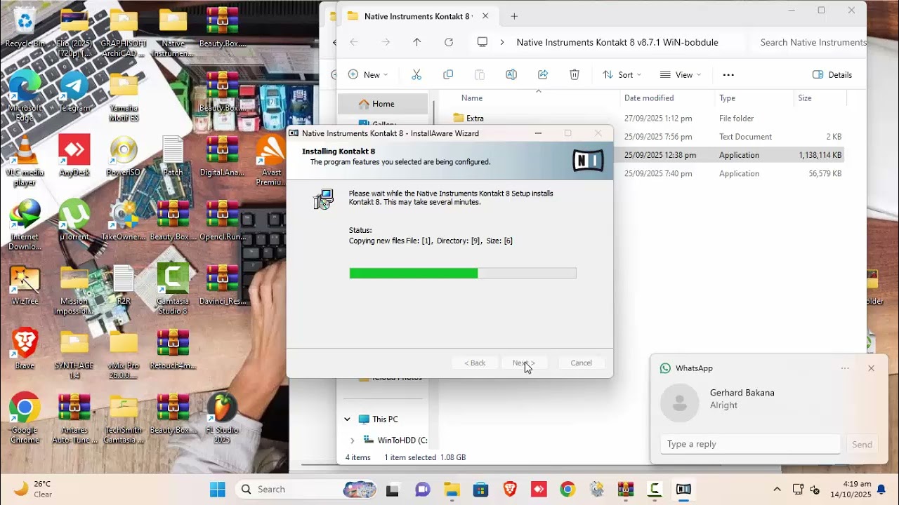This screenshot has width=899, height=505.
Task: Open the View dropdown menu
Action: click(x=681, y=74)
